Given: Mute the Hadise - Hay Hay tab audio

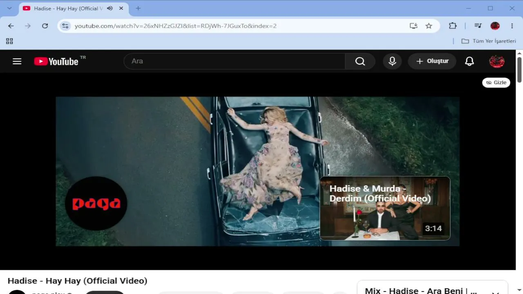Looking at the screenshot, I should pos(110,8).
